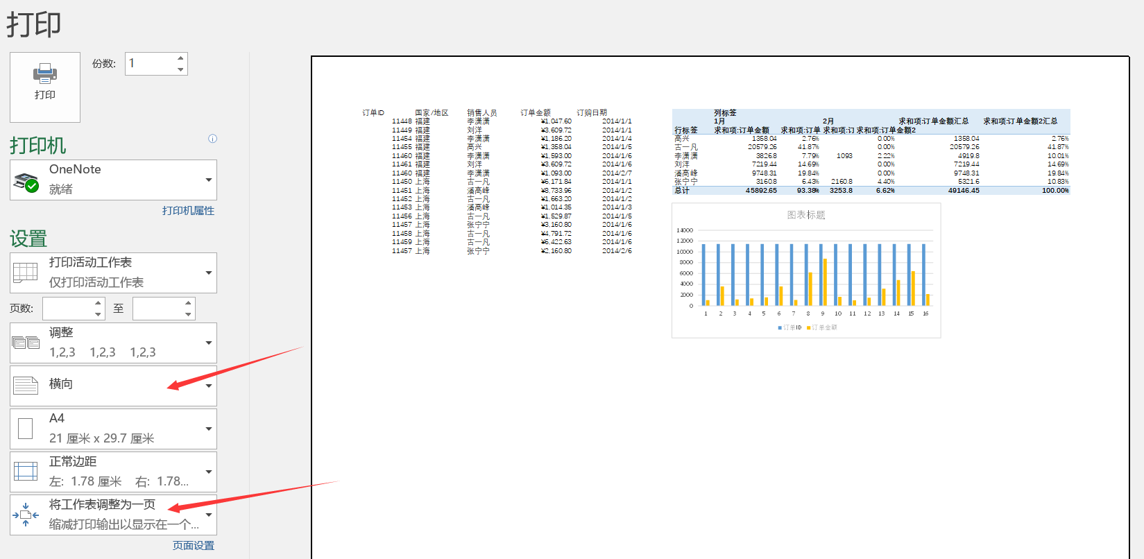The image size is (1144, 559).
Task: Click the landscape orientation page icon
Action: click(26, 386)
